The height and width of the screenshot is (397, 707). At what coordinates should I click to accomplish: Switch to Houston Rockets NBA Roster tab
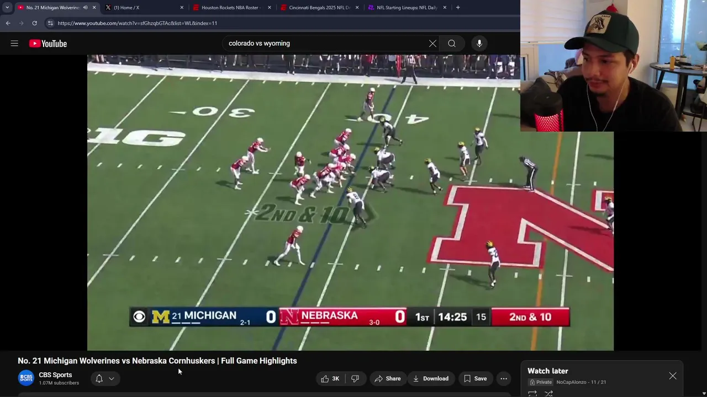click(231, 8)
